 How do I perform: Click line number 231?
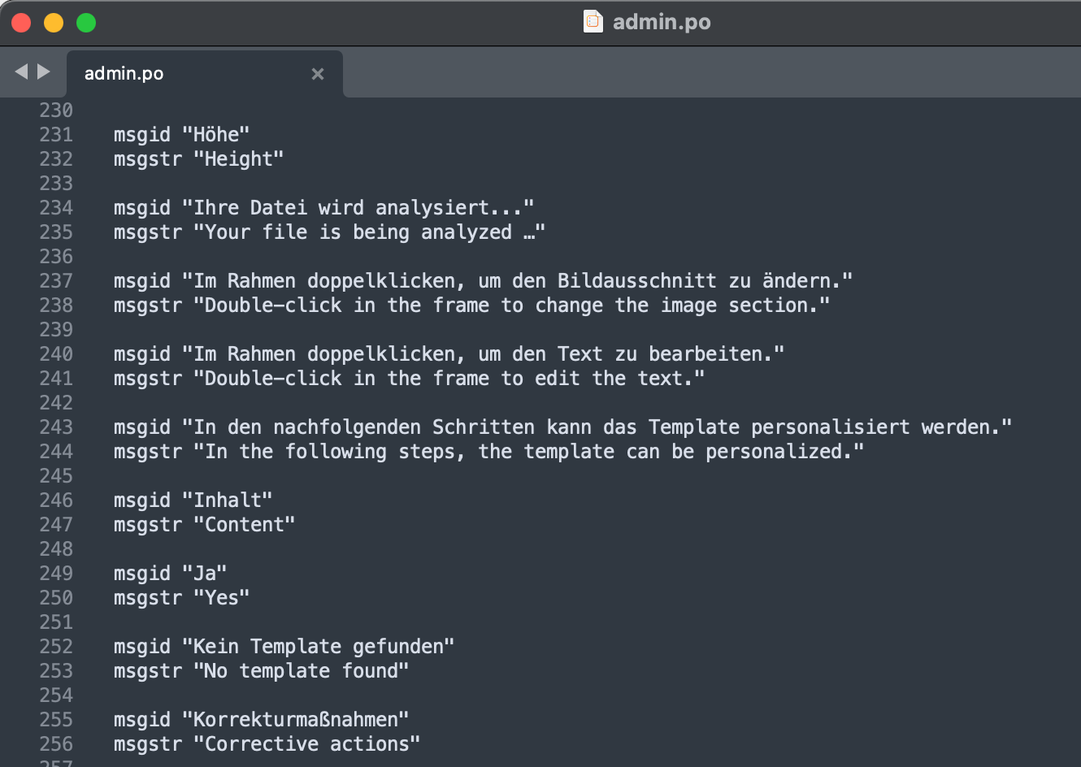tap(55, 134)
